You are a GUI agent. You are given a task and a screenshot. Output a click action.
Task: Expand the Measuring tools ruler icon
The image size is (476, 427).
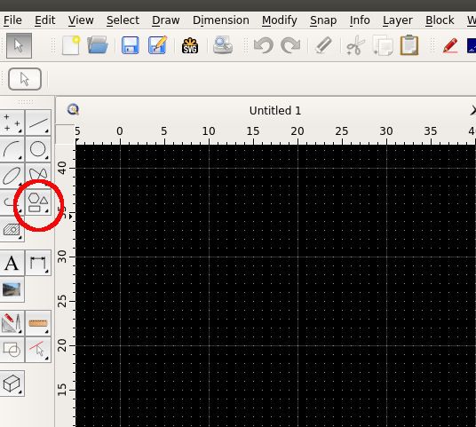click(x=38, y=323)
